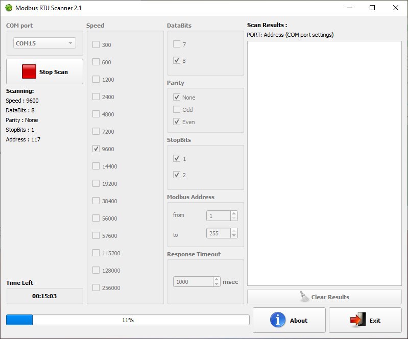Toggle the 300 speed checkbox
The height and width of the screenshot is (339, 408).
coord(96,44)
